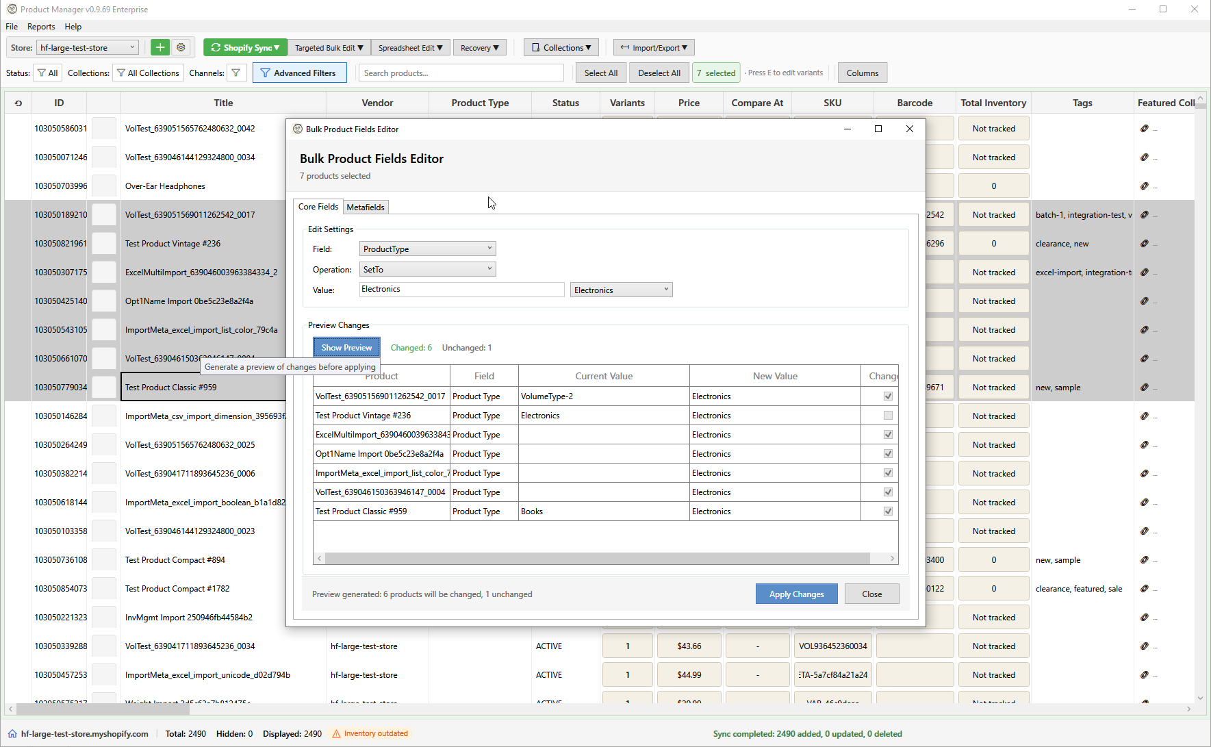Uncheck the change checkbox for Test Product Classic #959
The image size is (1211, 747).
pos(888,511)
